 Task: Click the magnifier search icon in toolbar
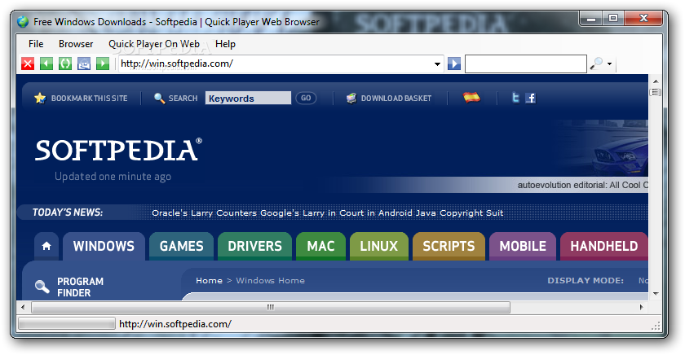[x=596, y=64]
